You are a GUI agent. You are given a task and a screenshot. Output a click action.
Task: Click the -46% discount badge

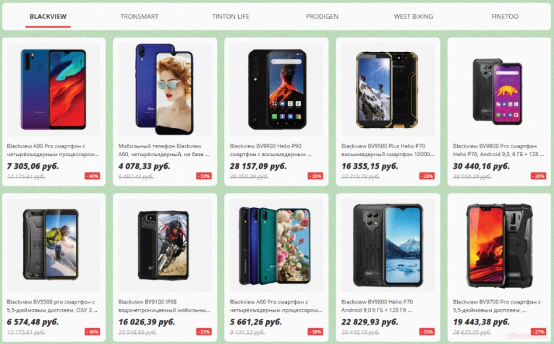pos(92,331)
